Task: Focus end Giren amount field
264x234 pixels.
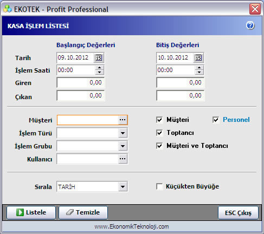Action: point(181,83)
